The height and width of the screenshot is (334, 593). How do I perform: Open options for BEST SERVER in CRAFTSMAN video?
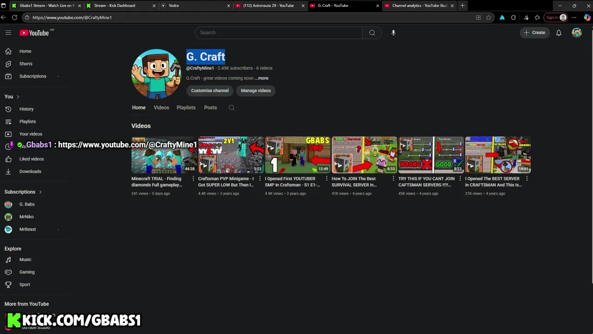[x=527, y=179]
